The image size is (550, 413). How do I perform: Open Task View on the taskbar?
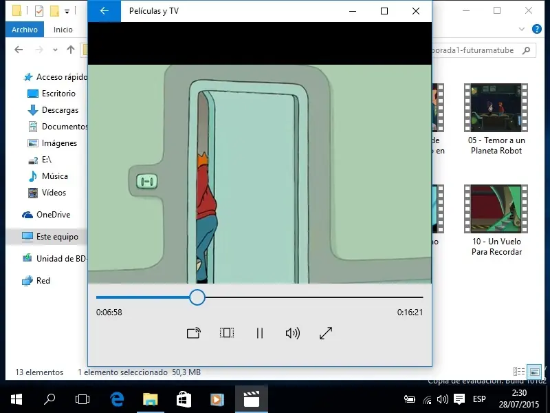click(82, 399)
